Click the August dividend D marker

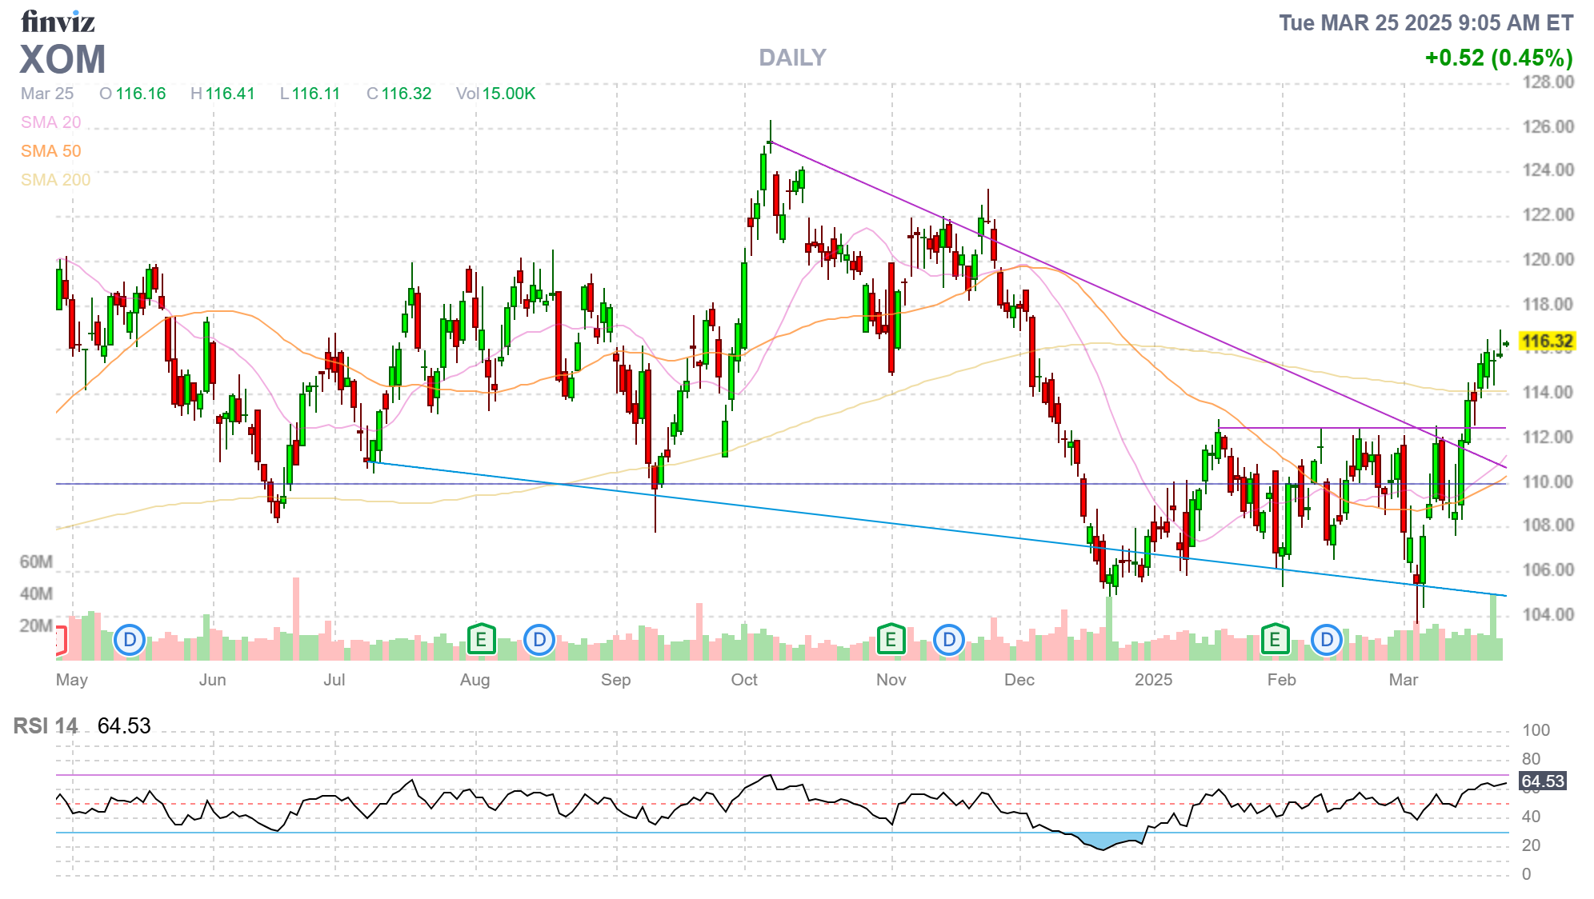[539, 640]
